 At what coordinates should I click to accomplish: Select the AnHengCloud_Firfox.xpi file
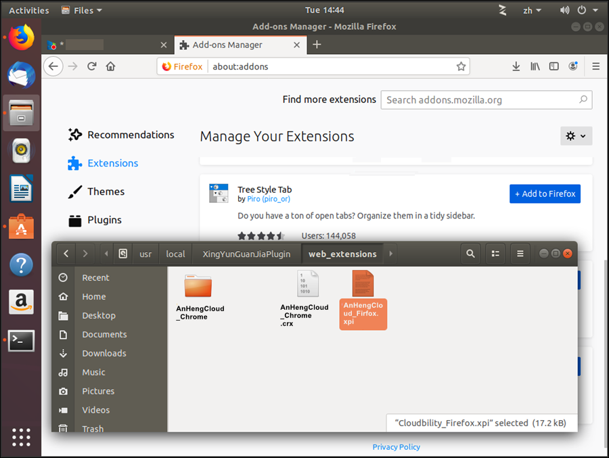point(363,300)
